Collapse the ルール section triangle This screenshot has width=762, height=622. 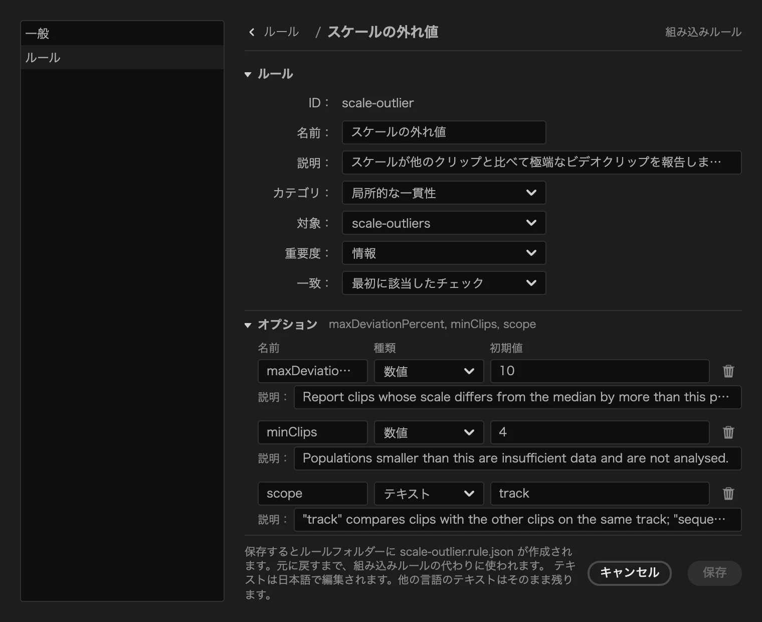click(x=248, y=75)
